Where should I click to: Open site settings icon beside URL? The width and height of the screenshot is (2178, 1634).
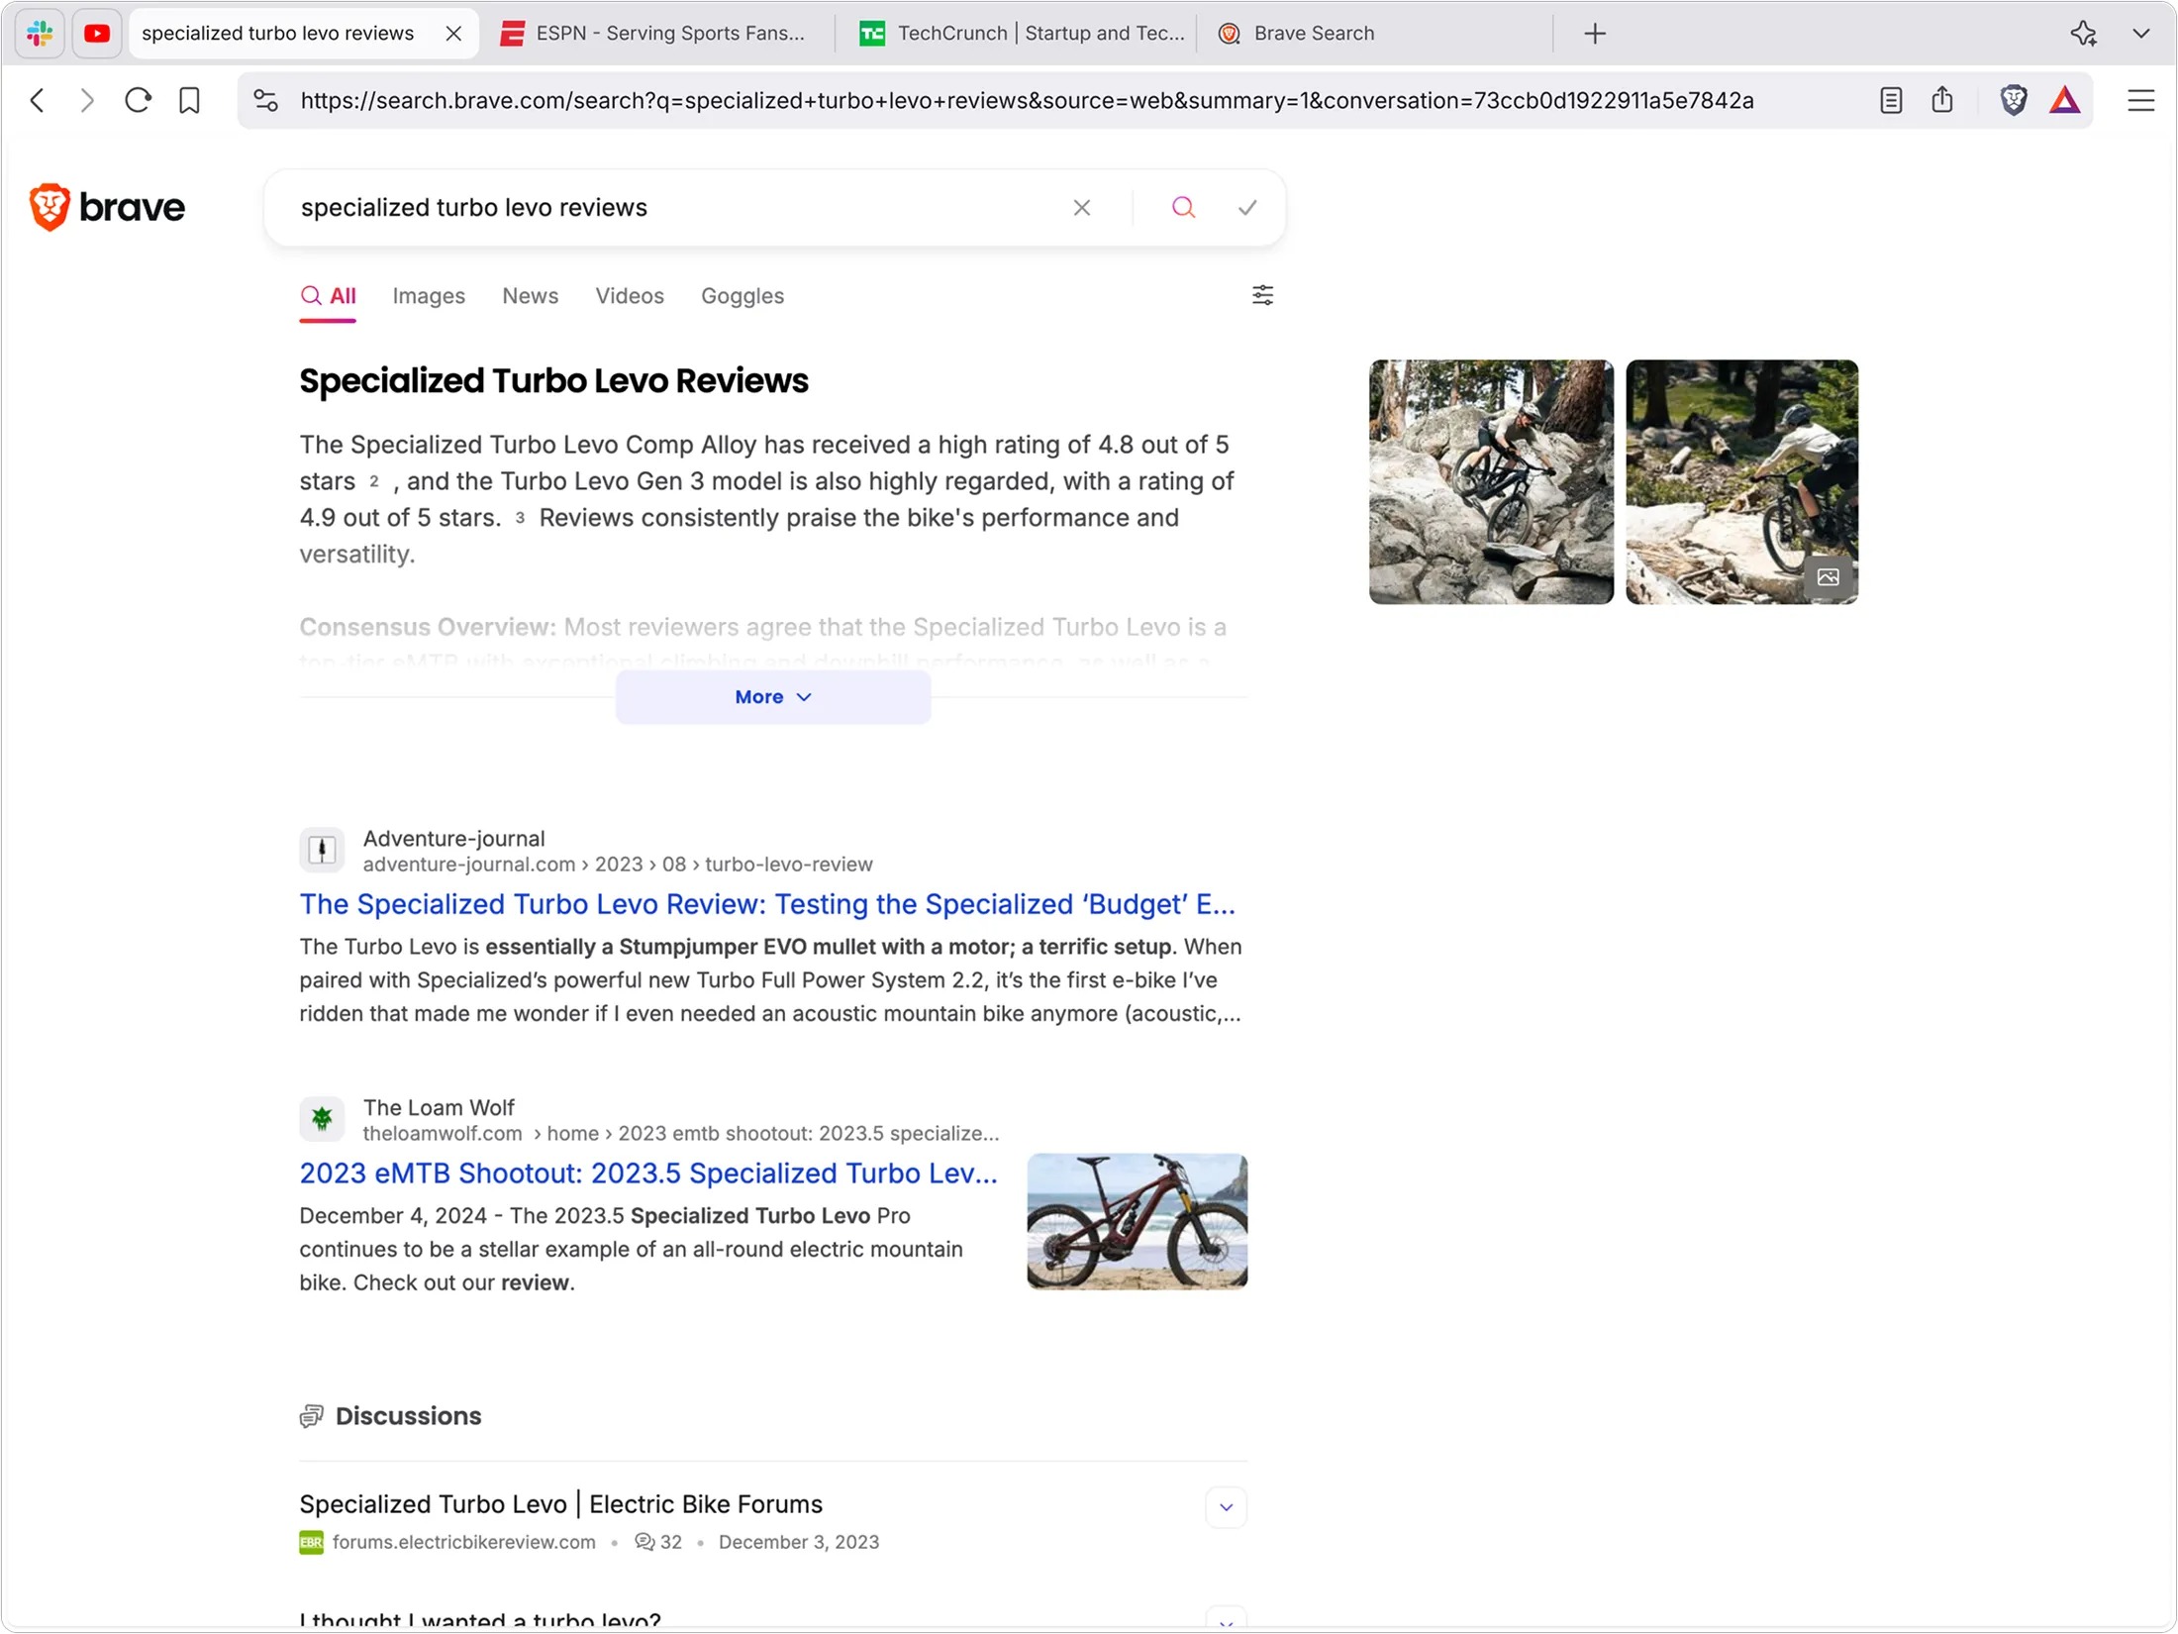tap(265, 100)
